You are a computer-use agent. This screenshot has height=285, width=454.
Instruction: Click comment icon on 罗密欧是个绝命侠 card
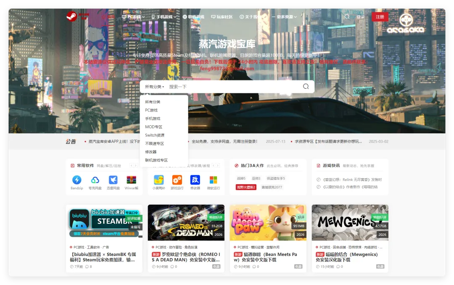coord(172,267)
